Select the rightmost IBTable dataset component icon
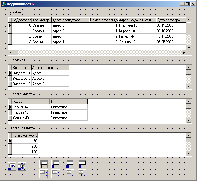 82,164
